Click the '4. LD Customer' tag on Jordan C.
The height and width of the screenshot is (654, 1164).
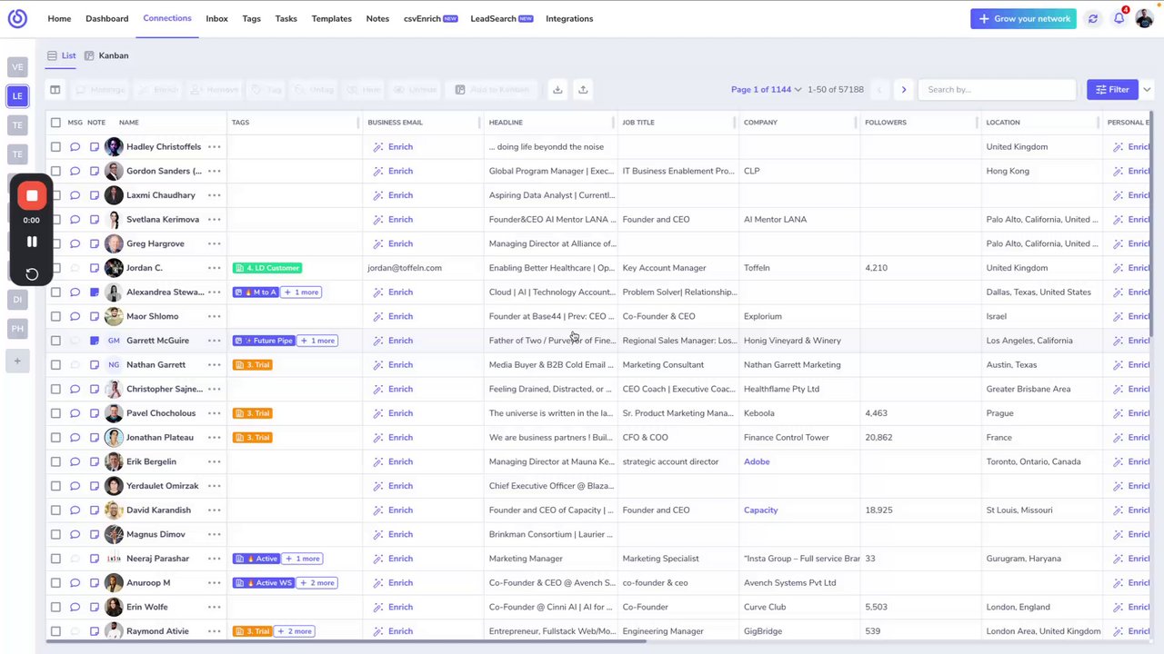pyautogui.click(x=267, y=268)
